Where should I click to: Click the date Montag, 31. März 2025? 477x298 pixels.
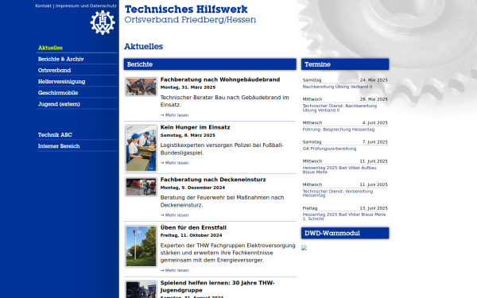tap(188, 87)
